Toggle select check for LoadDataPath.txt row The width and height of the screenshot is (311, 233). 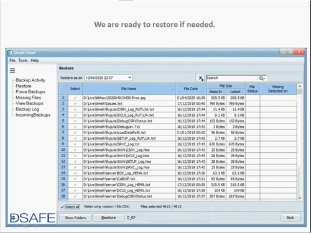(x=75, y=132)
